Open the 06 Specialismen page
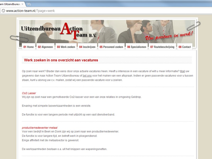Viewport: 212px width, 159px height. (137, 47)
